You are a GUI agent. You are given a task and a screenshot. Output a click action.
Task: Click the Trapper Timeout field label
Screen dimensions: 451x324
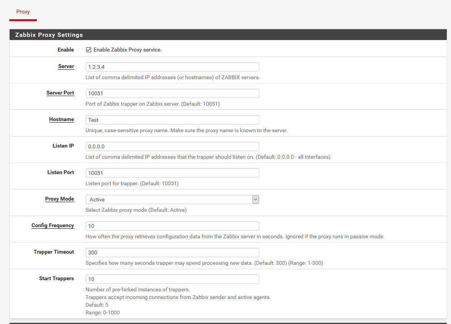point(54,252)
